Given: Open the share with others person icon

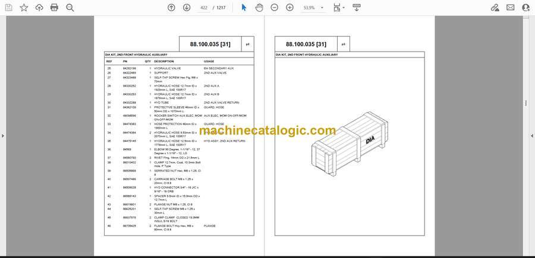Looking at the screenshot, I should pyautogui.click(x=526, y=8).
